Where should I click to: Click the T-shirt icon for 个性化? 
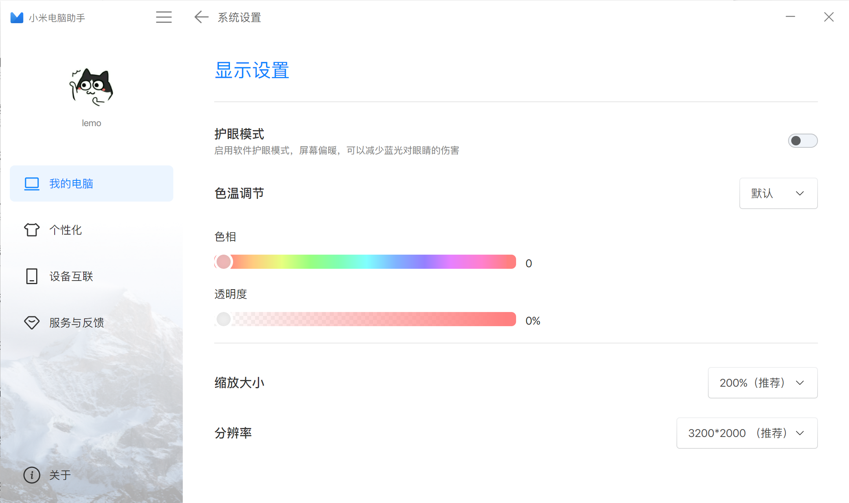click(x=32, y=229)
